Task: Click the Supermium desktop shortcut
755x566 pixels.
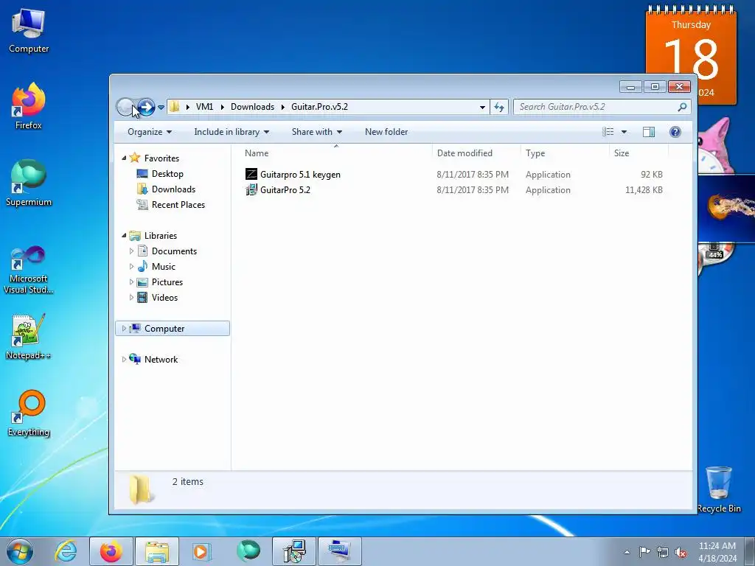Action: [x=29, y=184]
